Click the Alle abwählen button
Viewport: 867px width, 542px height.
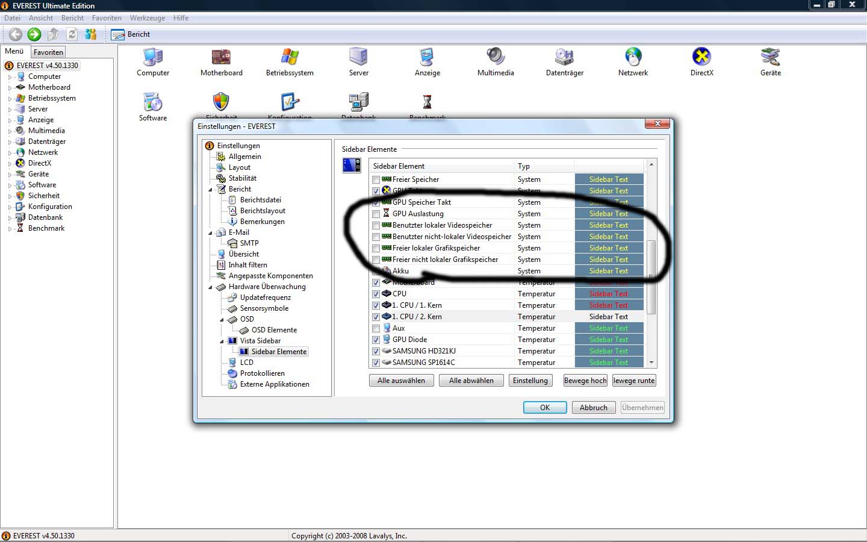point(471,381)
